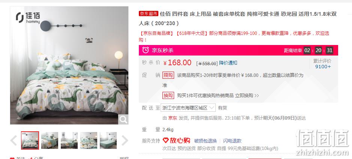
Task: Click the 京东 seller link in delivery info
Action: pyautogui.click(x=173, y=118)
